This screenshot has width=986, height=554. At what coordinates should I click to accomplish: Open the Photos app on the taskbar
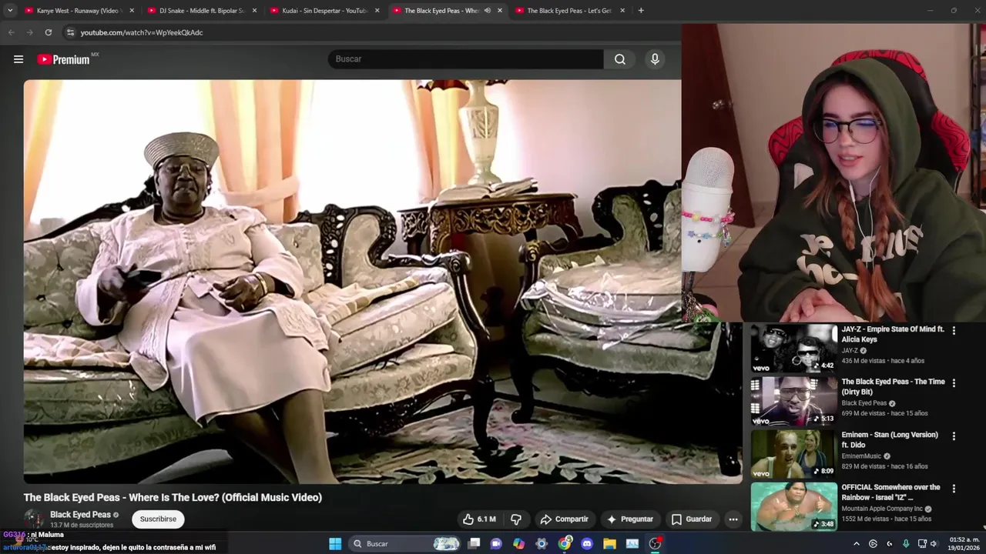(632, 544)
